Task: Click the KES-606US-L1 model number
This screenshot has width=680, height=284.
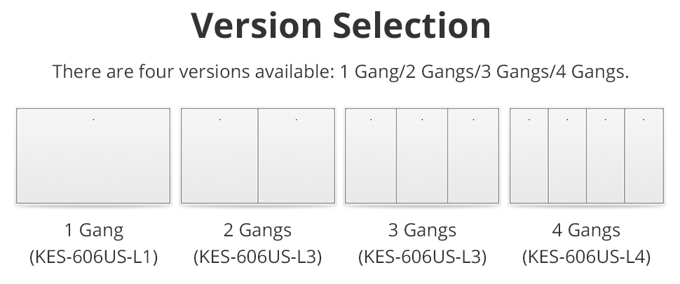Action: 93,257
